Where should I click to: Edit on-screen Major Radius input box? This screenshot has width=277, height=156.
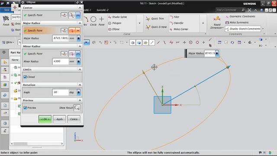click(x=209, y=53)
